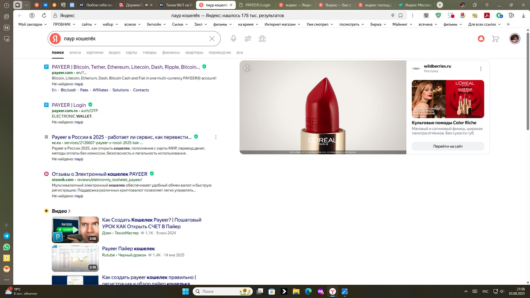This screenshot has width=530, height=298.
Task: Play the Как Создать Кошелек Payeer video thumbnail
Action: click(75, 230)
